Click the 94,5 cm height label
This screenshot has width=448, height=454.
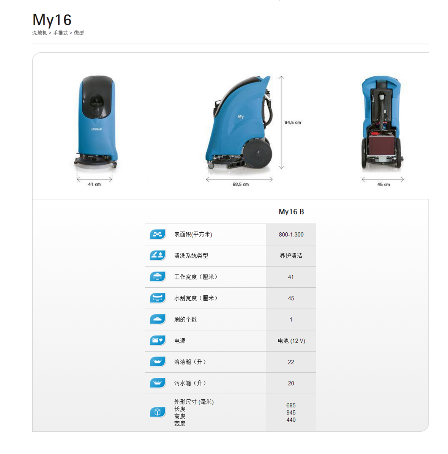coord(293,123)
